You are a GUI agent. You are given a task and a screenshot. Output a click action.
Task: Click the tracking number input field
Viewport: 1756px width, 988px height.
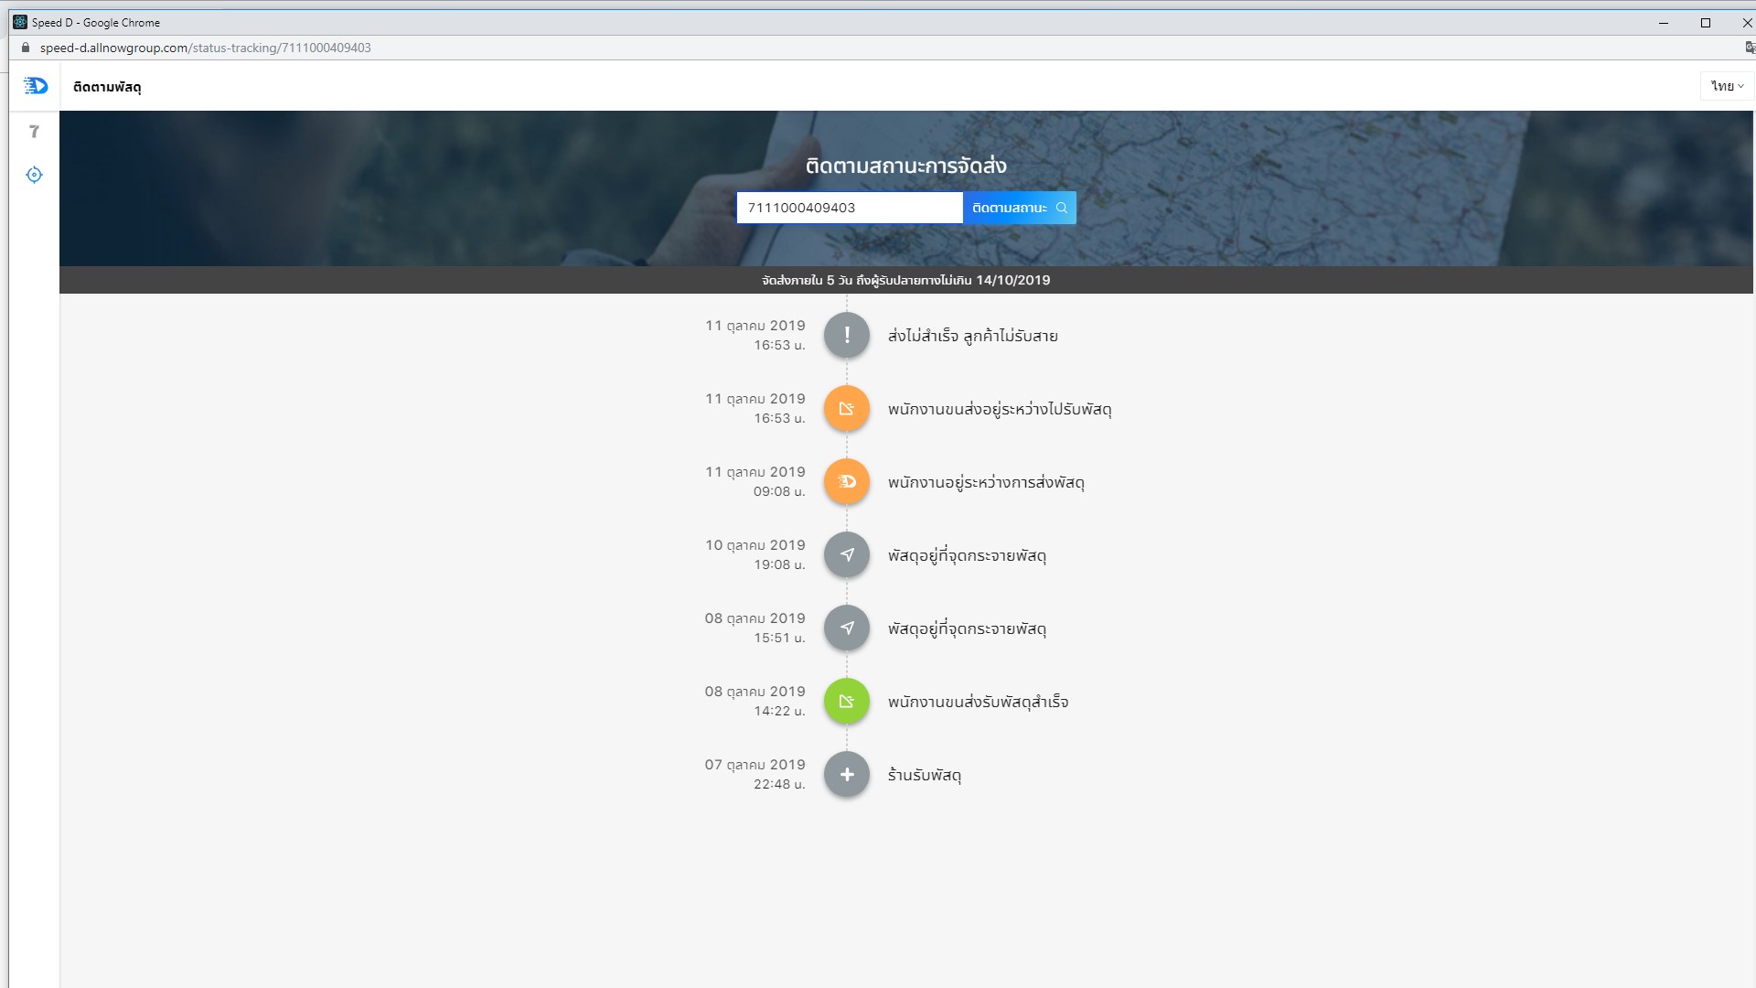849,208
